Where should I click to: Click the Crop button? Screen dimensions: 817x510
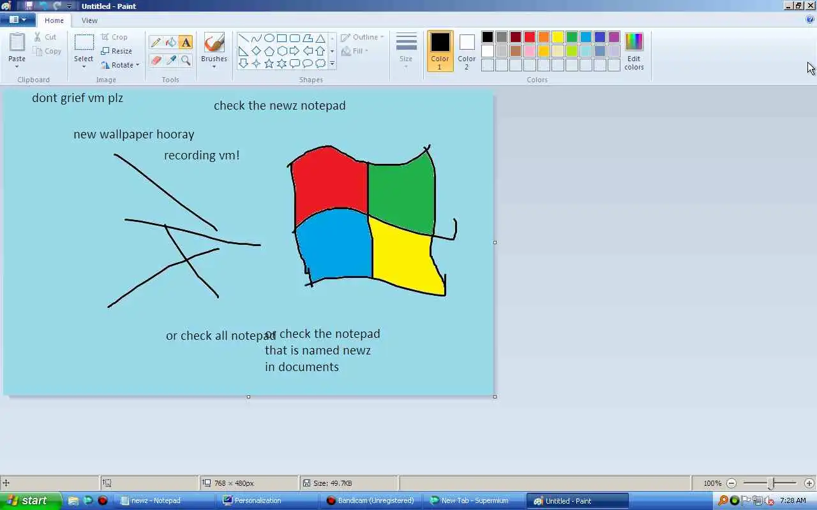click(x=114, y=37)
